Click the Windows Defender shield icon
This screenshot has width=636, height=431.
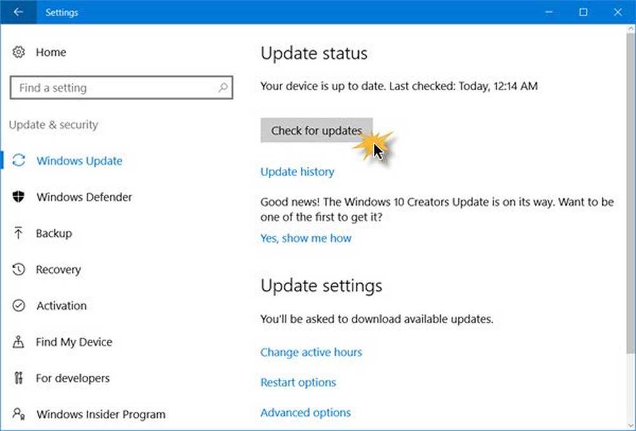(x=18, y=196)
